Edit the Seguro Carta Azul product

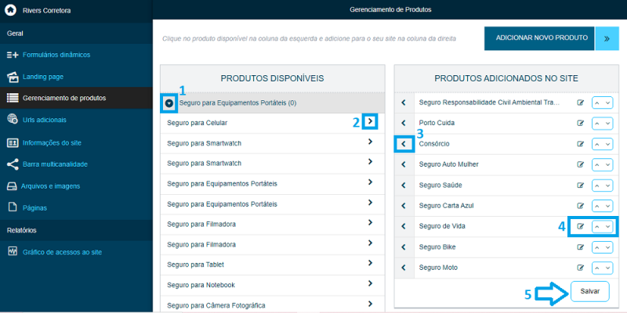pyautogui.click(x=580, y=206)
